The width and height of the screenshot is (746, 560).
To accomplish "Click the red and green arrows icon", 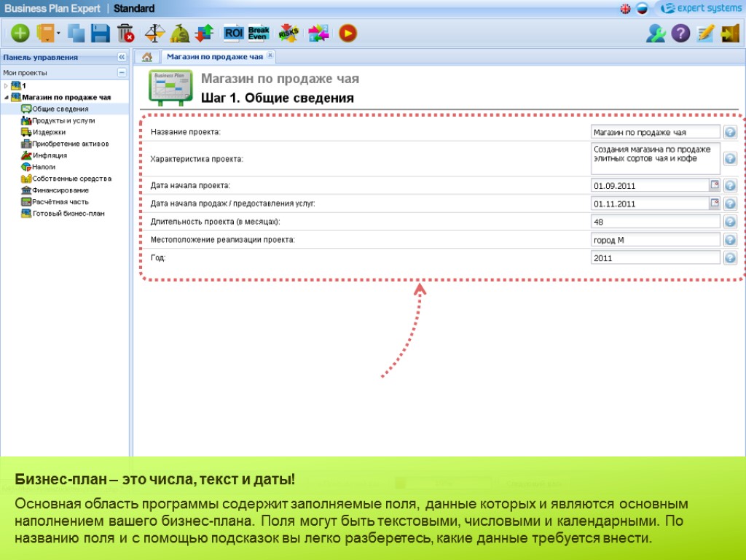I will pyautogui.click(x=204, y=34).
